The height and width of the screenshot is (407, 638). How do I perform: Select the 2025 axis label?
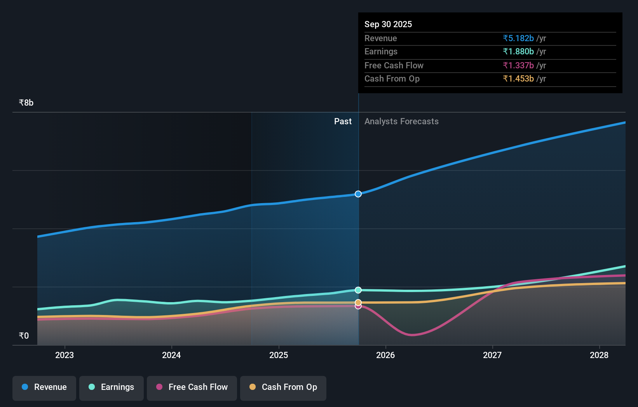pos(279,355)
